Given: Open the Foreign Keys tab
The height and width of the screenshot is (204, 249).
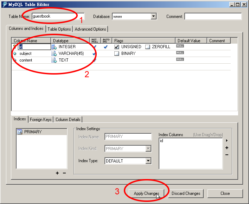Looking at the screenshot, I should (x=41, y=119).
